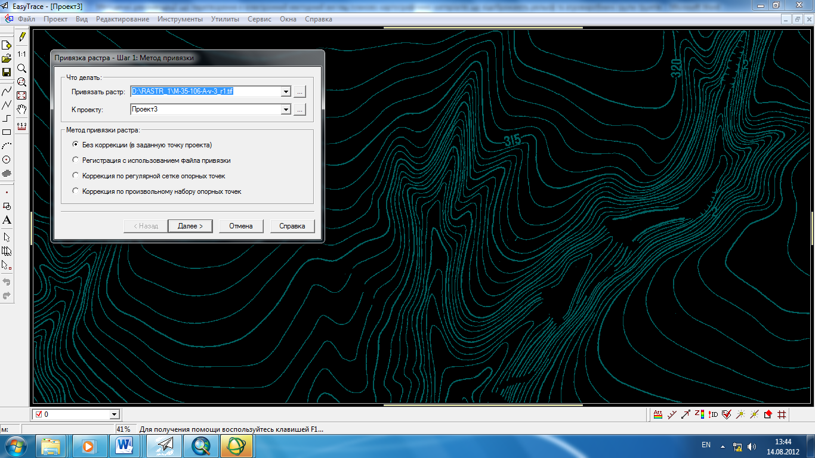This screenshot has width=815, height=458.
Task: Select the circle with center tool
Action: pyautogui.click(x=7, y=160)
